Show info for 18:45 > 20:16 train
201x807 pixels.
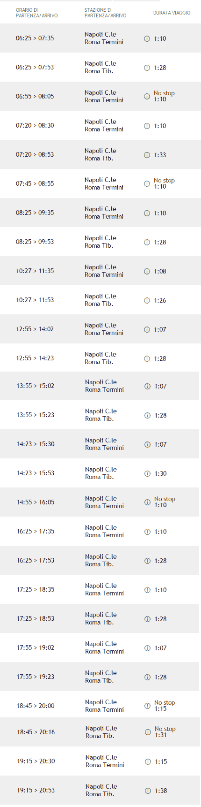(x=148, y=732)
